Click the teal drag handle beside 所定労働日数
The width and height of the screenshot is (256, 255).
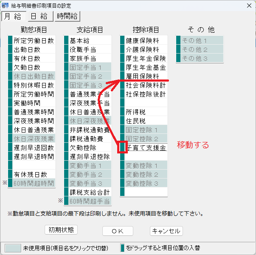point(10,41)
